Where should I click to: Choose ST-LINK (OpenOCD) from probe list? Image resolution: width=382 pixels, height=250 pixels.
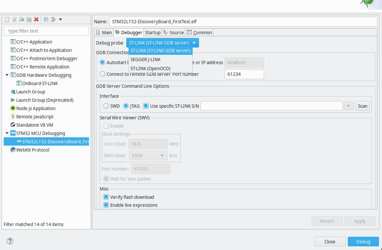[160, 68]
